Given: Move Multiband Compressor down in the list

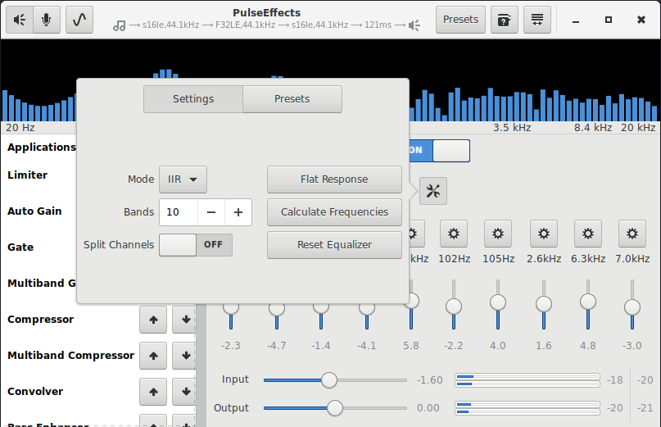Looking at the screenshot, I should pos(185,356).
